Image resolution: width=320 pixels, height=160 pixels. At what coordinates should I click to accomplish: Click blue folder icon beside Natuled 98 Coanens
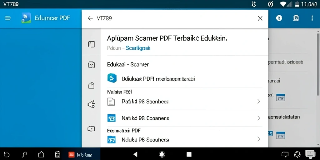point(112,118)
